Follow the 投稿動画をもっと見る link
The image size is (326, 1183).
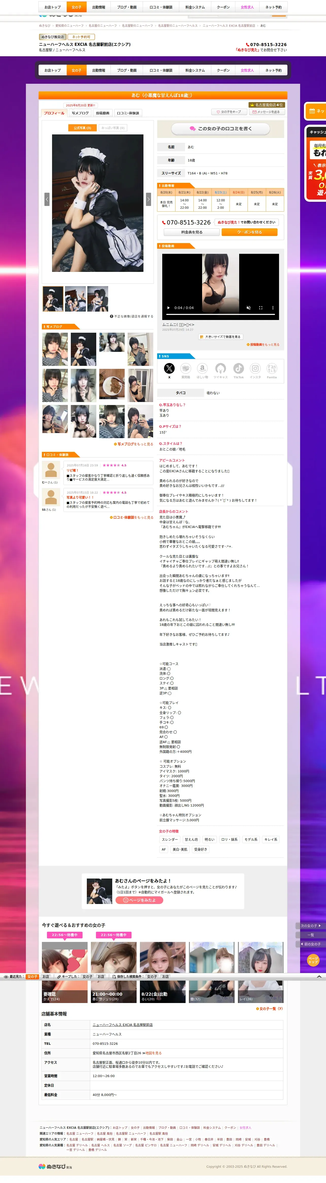(x=263, y=344)
